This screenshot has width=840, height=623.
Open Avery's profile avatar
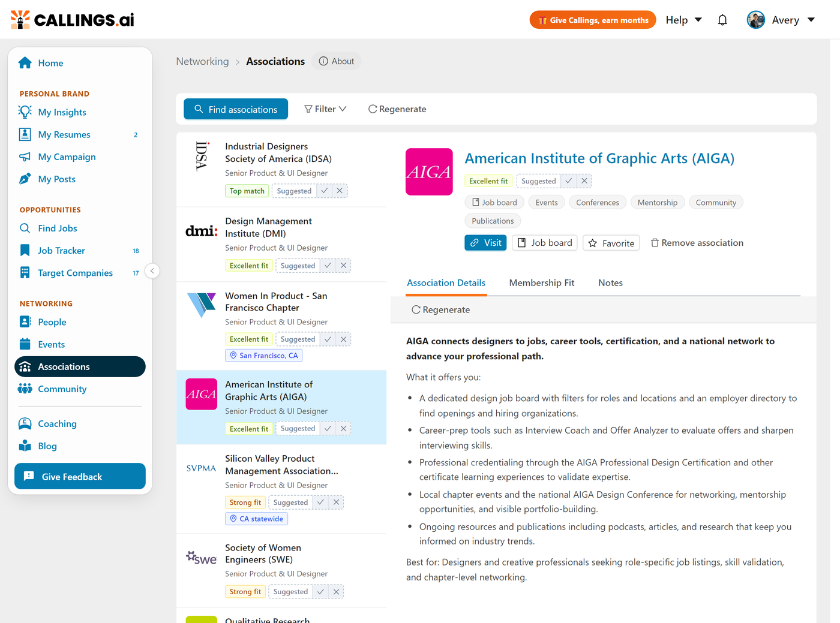756,20
